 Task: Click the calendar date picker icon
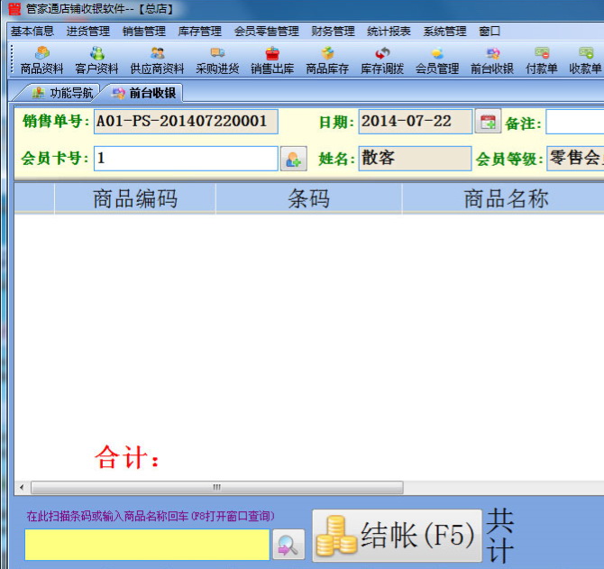point(488,122)
